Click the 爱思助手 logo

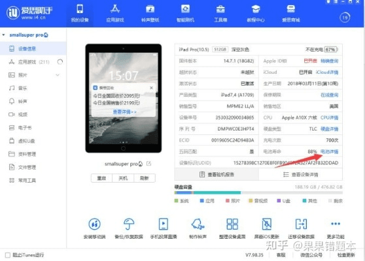click(29, 12)
